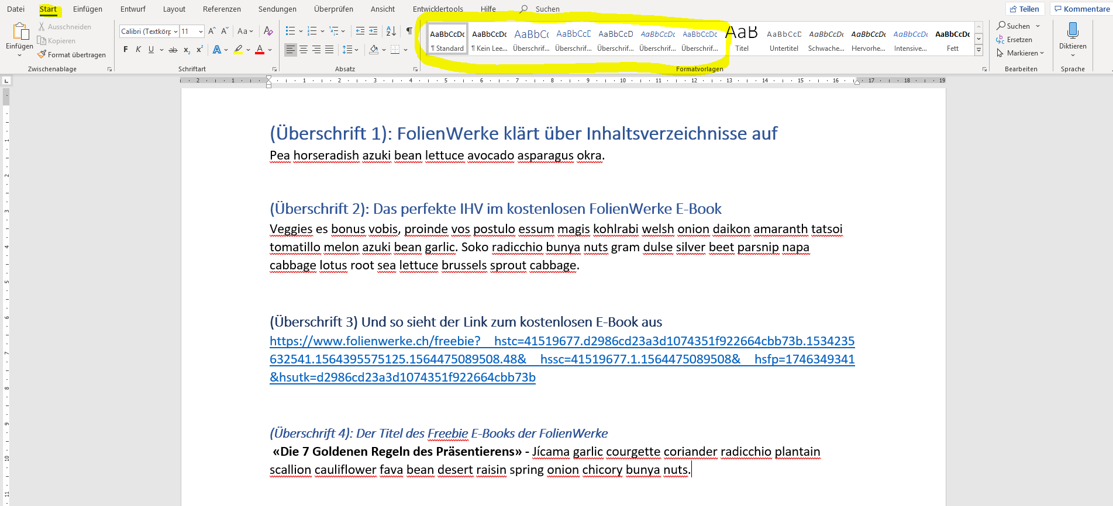Viewport: 1113px width, 506px height.
Task: Apply the Titel style
Action: click(742, 39)
